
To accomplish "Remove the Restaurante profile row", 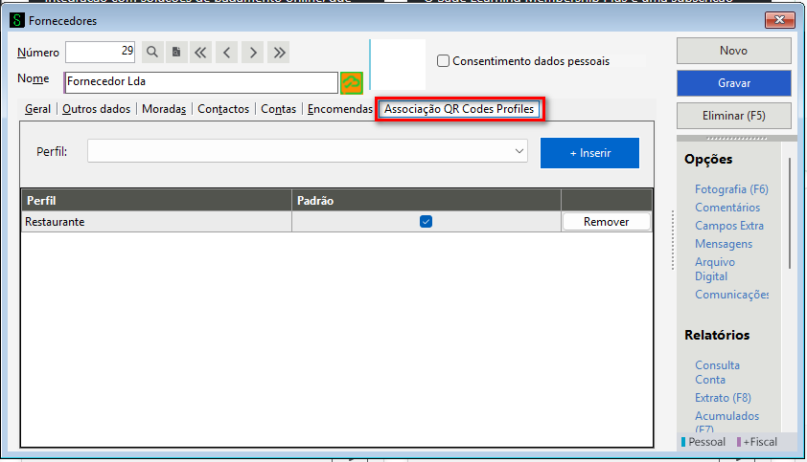I will 606,222.
